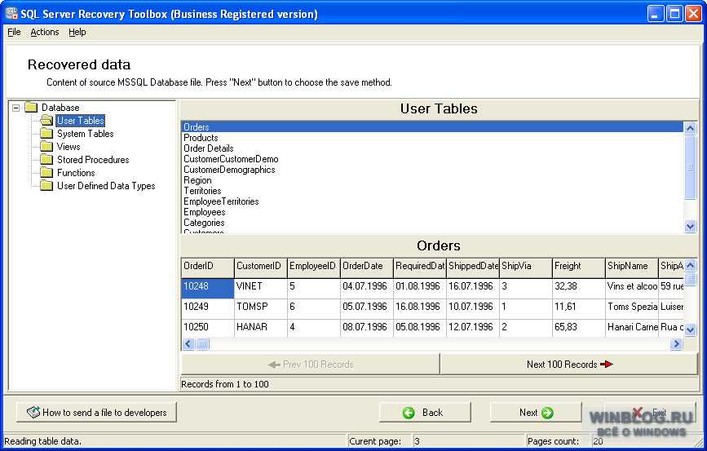
Task: Click the System Tables folder icon
Action: 46,134
